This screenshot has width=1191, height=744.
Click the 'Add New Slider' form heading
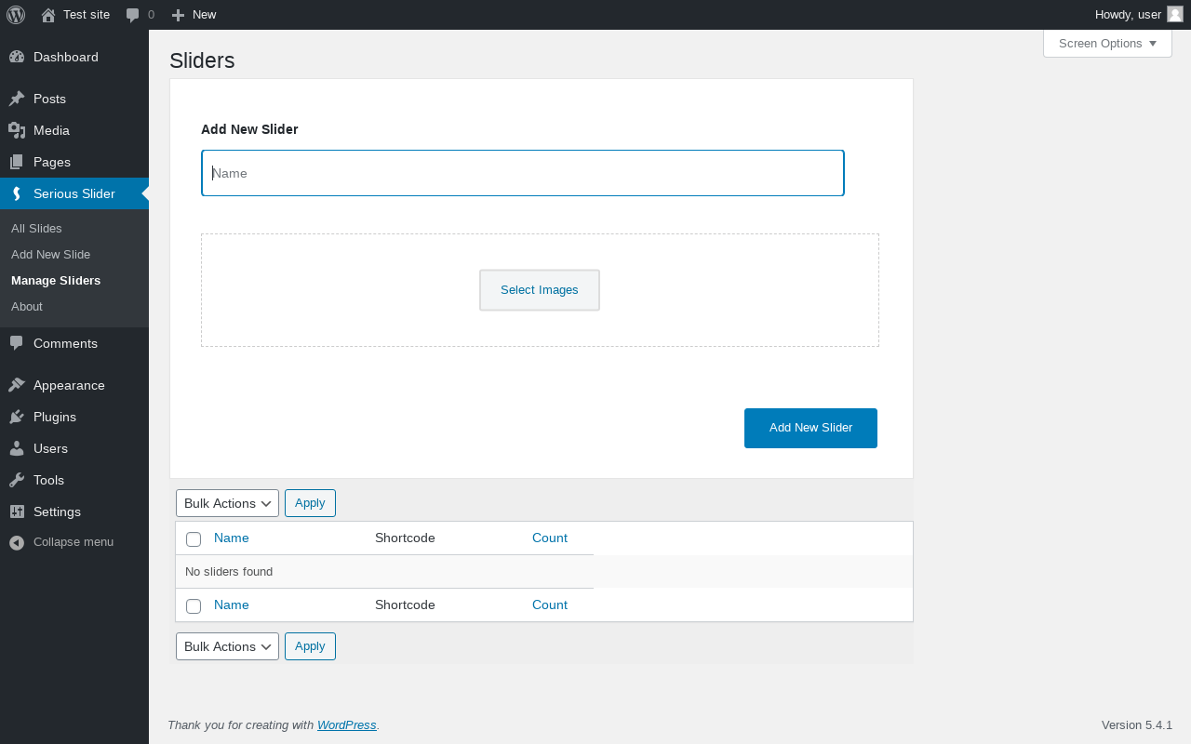tap(249, 129)
